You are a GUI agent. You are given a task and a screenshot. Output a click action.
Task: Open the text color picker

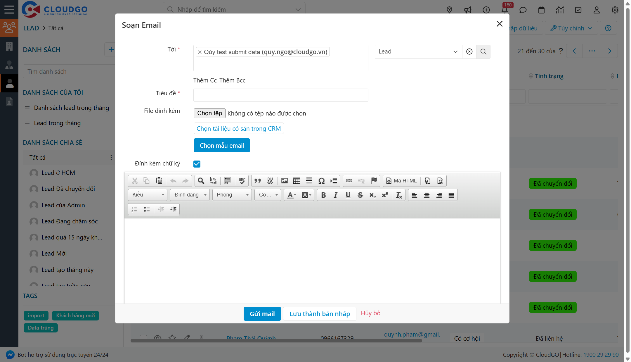(x=291, y=195)
